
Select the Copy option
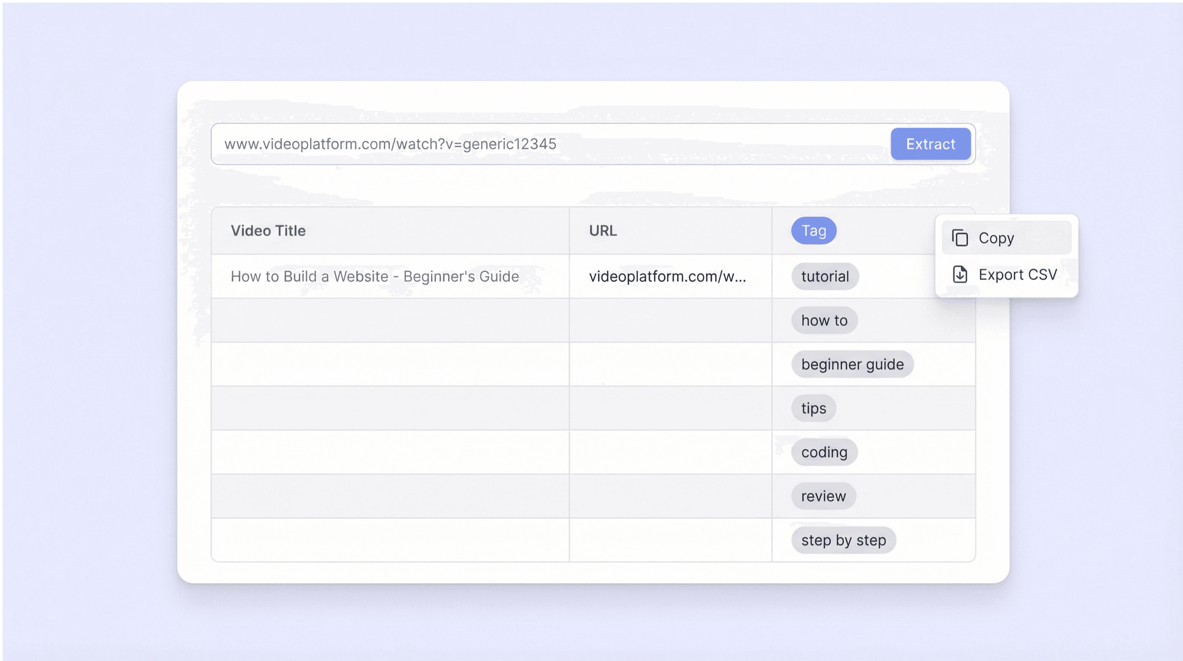997,238
